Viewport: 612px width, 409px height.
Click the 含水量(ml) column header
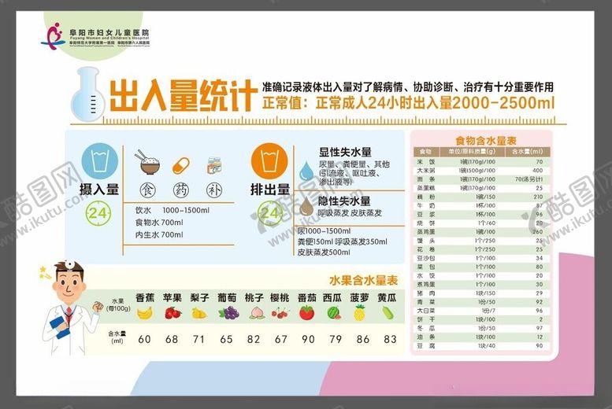tap(527, 152)
